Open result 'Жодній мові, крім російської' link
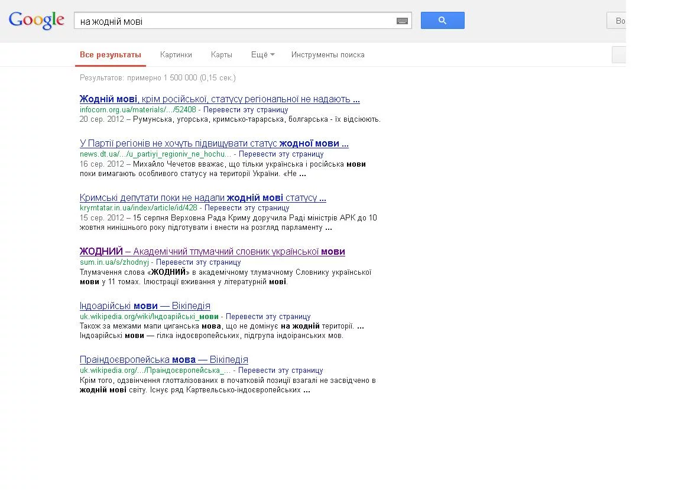The width and height of the screenshot is (681, 494). point(220,99)
